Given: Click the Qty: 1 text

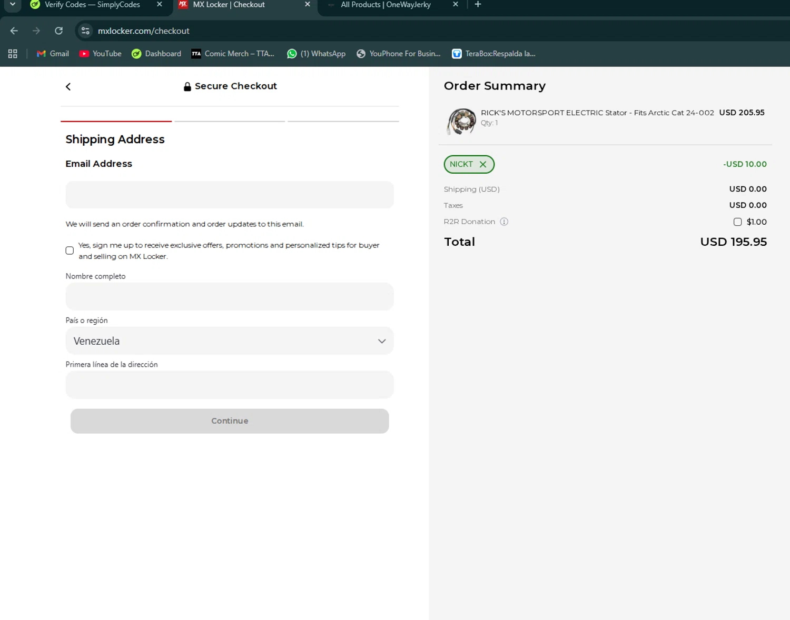Looking at the screenshot, I should tap(489, 123).
